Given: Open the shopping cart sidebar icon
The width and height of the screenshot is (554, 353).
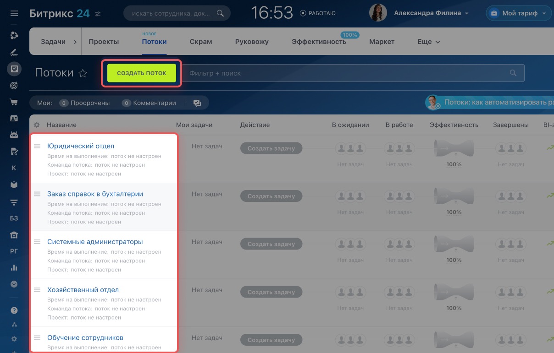Looking at the screenshot, I should point(14,102).
